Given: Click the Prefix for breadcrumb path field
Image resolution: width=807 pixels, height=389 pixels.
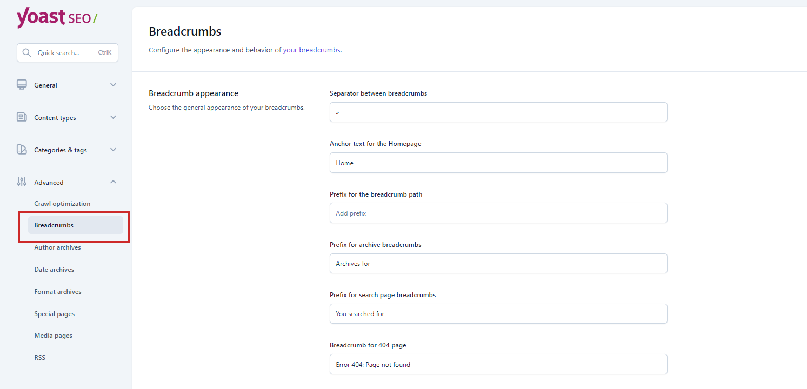Looking at the screenshot, I should (498, 213).
